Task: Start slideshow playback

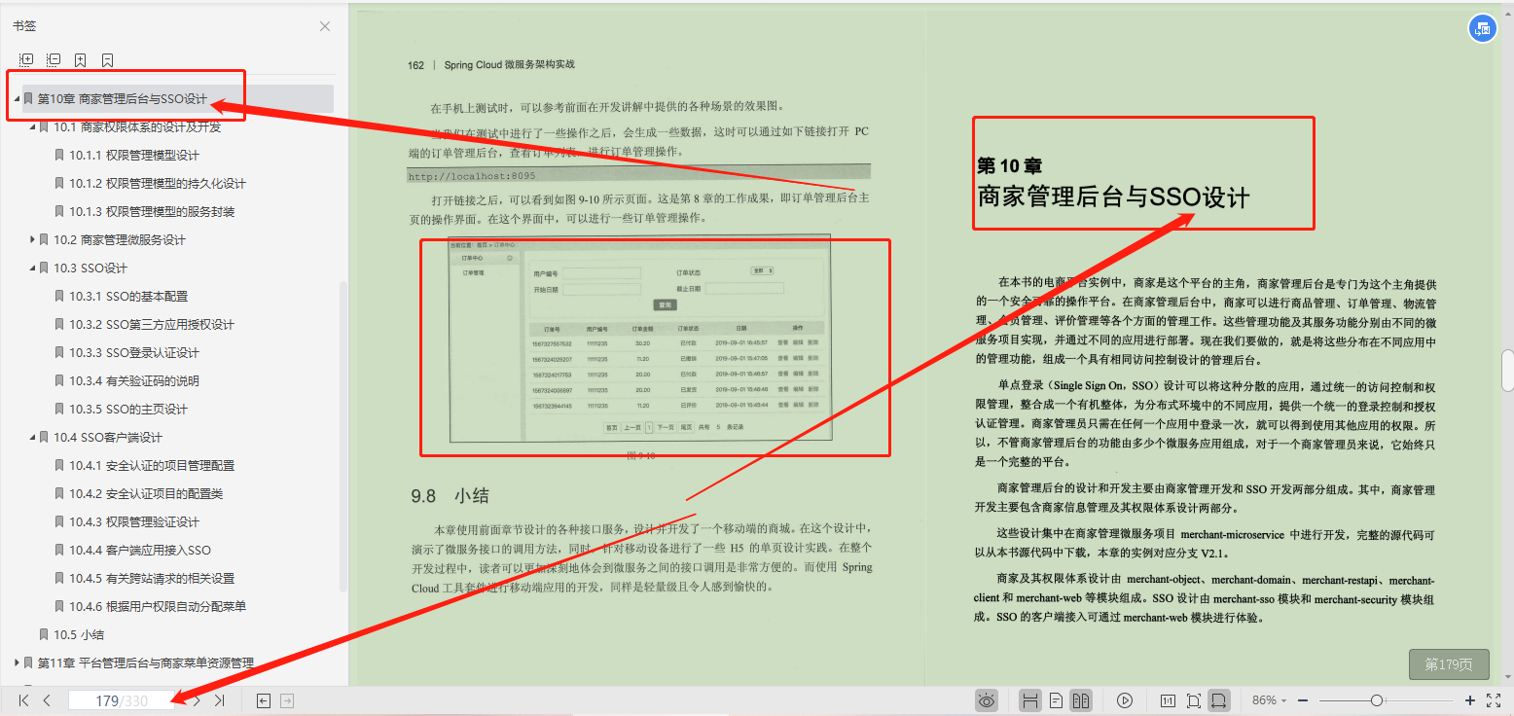Action: [1125, 700]
